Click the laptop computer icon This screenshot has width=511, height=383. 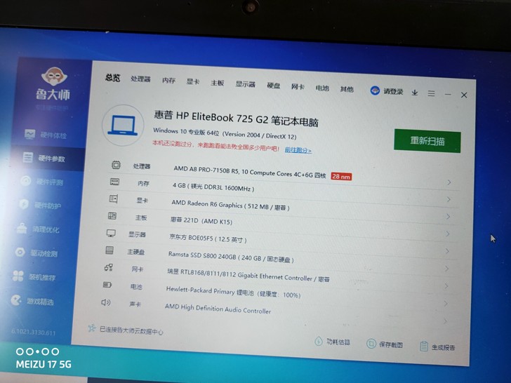123,126
